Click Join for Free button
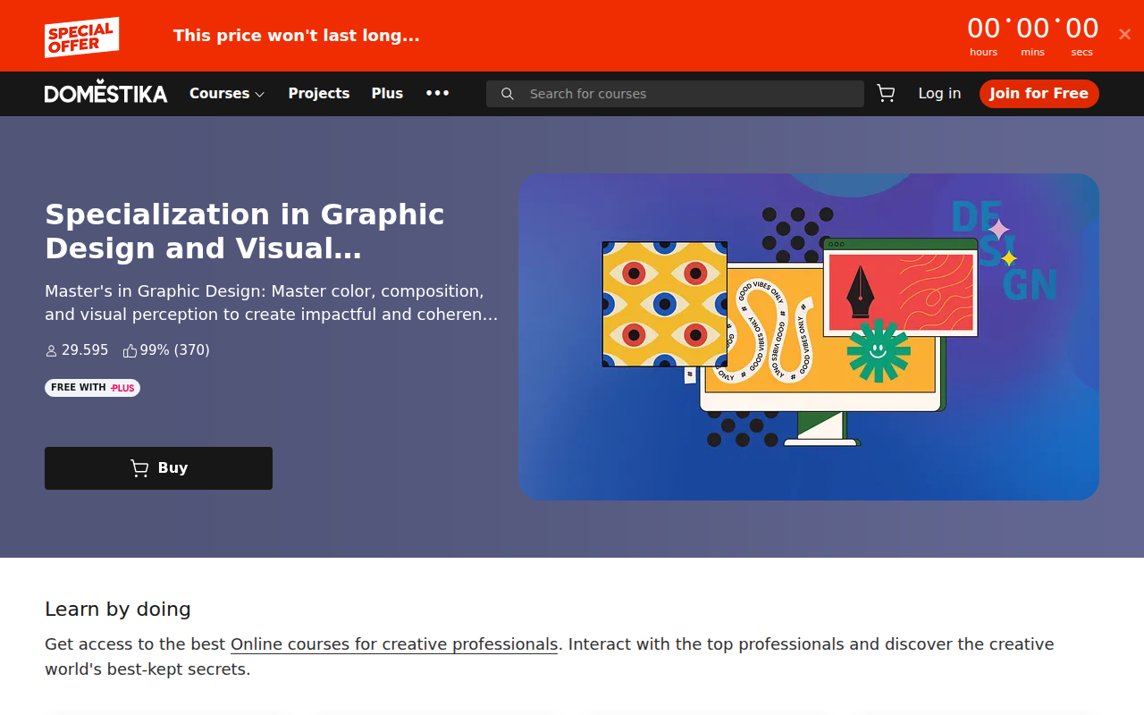Image resolution: width=1144 pixels, height=715 pixels. click(x=1039, y=93)
